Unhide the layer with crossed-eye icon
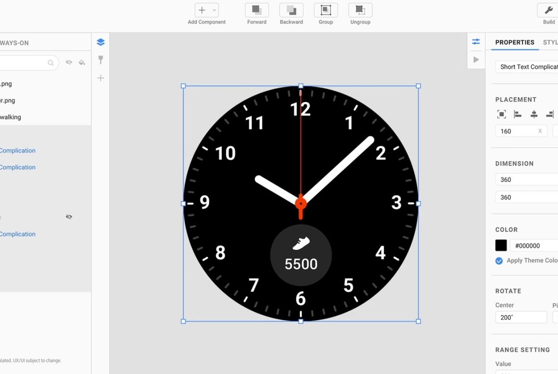Viewport: 558px width, 374px height. [x=69, y=217]
